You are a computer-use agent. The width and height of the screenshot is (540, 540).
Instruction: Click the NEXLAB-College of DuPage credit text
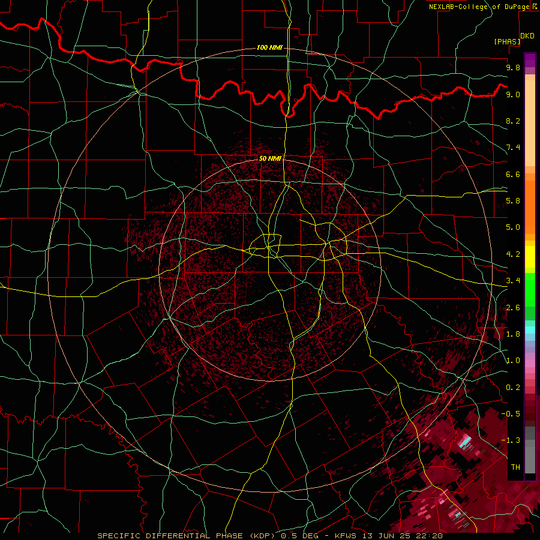[479, 7]
